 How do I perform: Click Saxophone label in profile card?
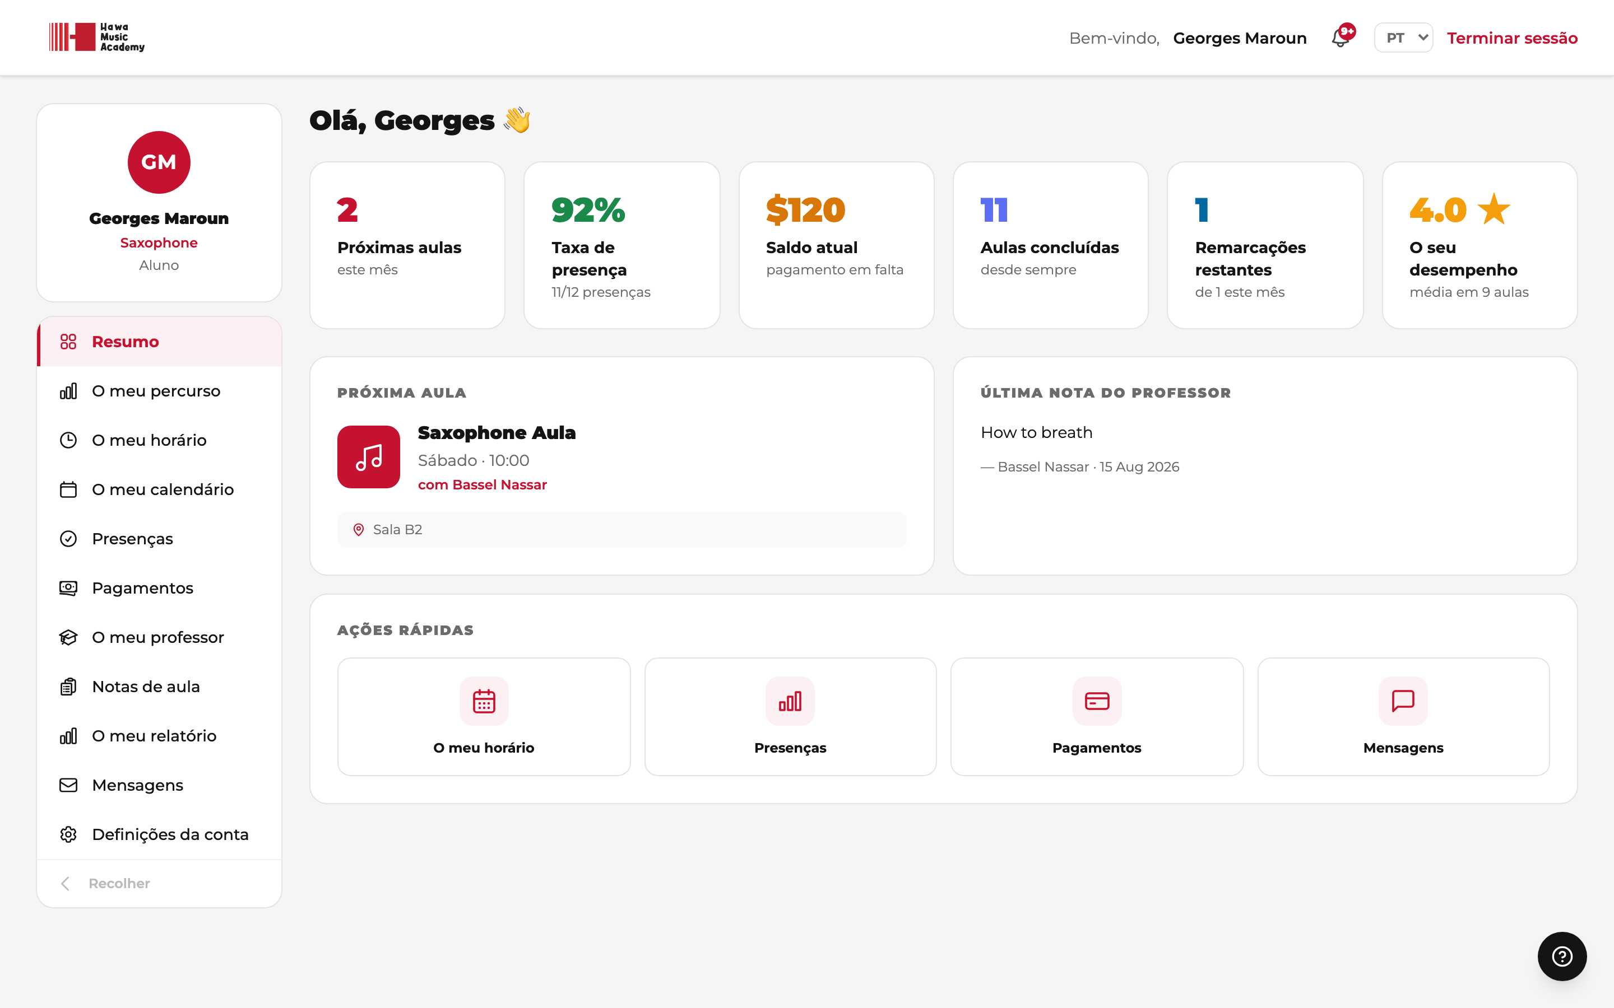click(159, 242)
